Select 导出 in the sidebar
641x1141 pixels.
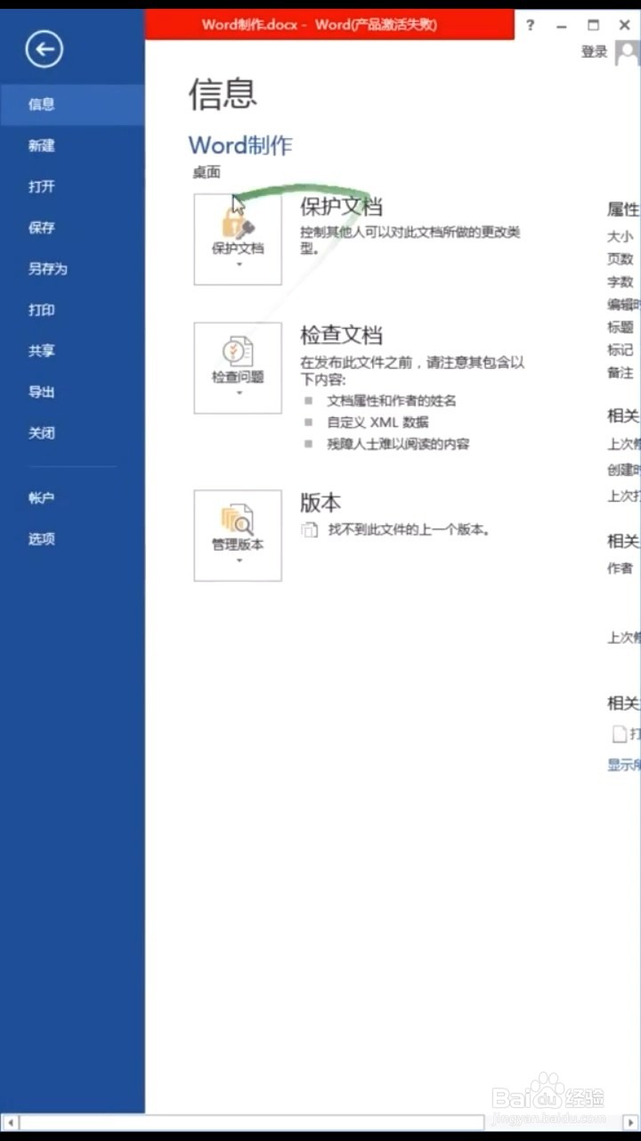pyautogui.click(x=72, y=391)
